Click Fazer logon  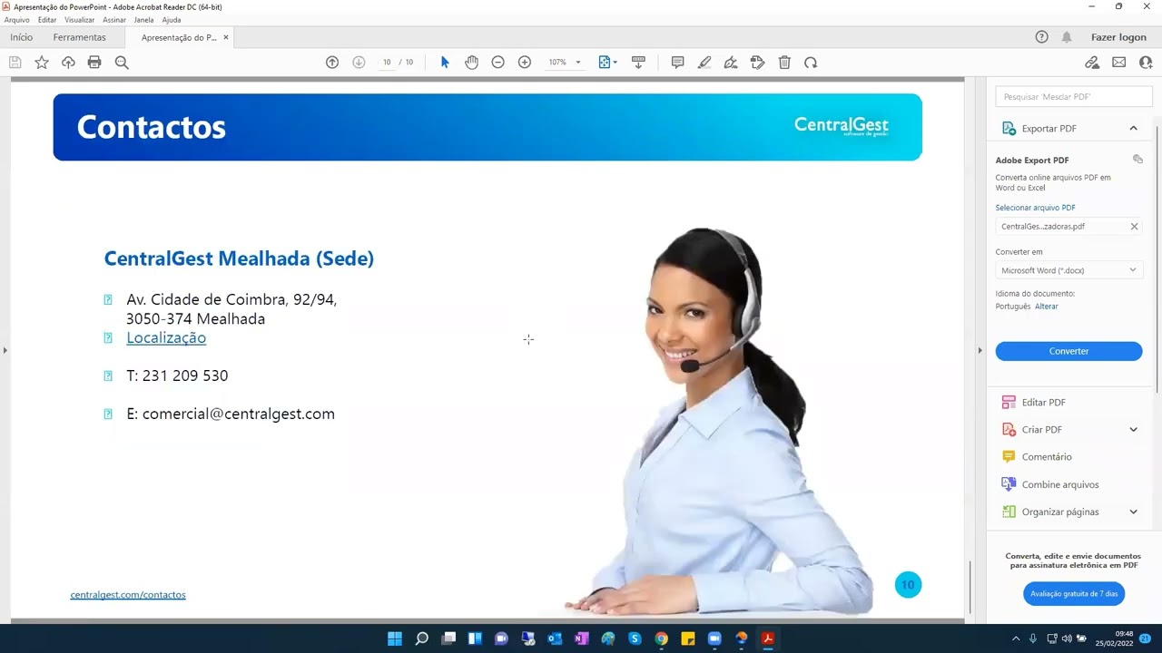[x=1118, y=37]
